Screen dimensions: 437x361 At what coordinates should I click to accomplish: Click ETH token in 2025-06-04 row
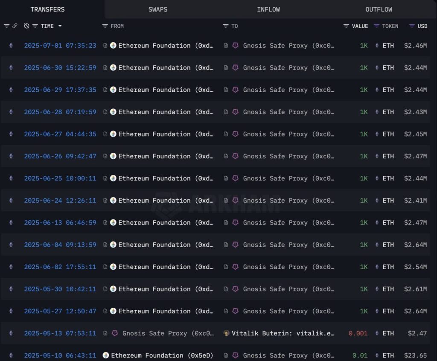(388, 245)
